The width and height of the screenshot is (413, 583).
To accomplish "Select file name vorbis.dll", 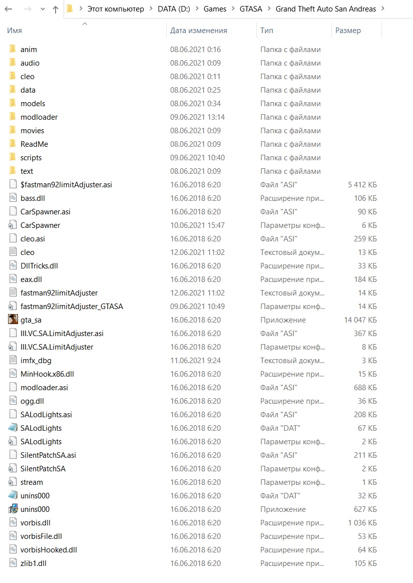I will click(x=36, y=522).
